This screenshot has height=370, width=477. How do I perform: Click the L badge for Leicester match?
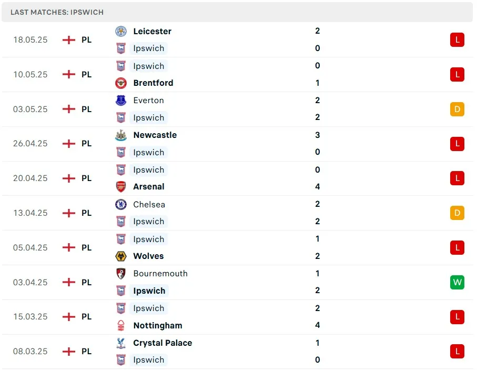pyautogui.click(x=457, y=39)
